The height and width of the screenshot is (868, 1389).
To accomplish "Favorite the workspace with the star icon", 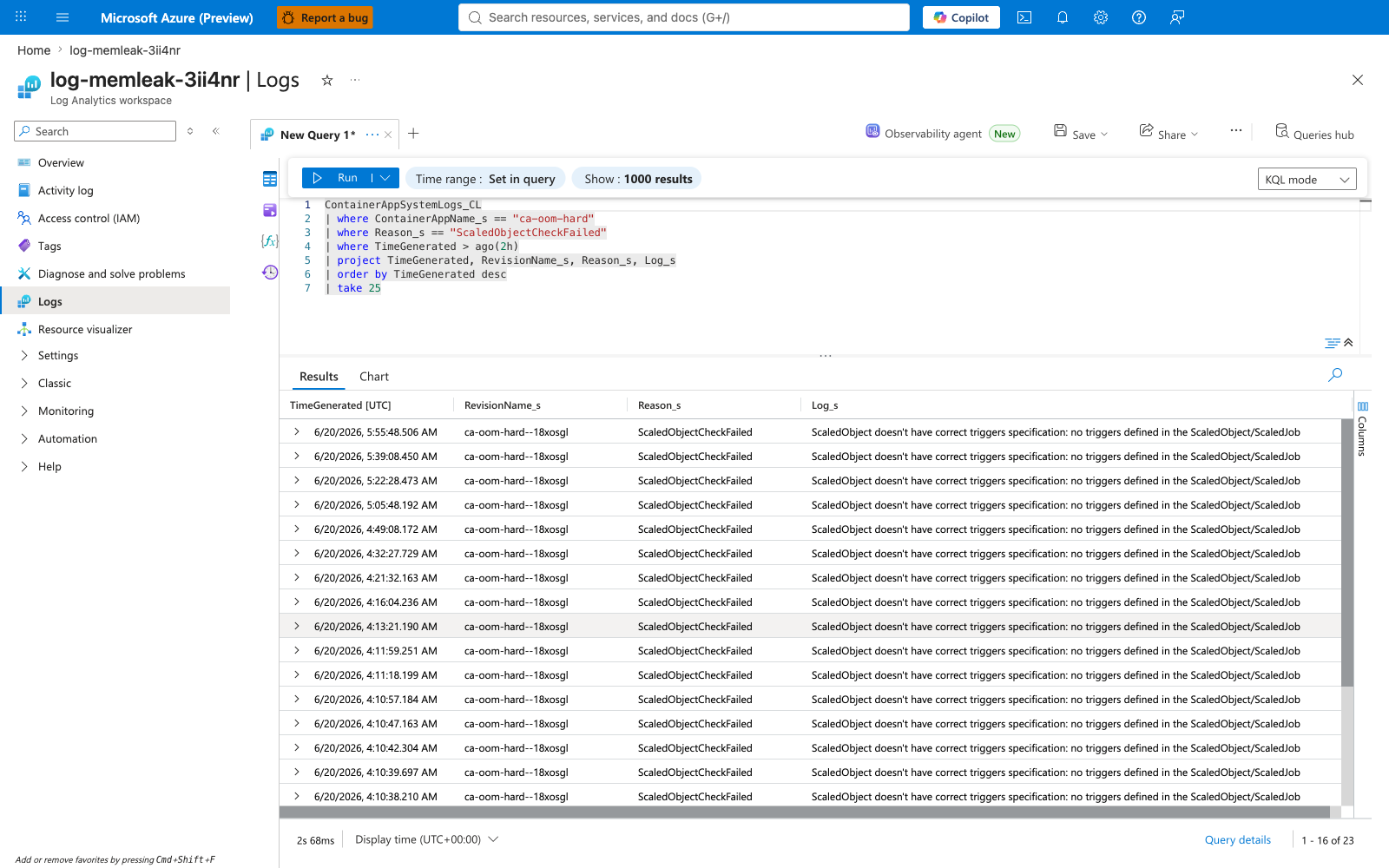I will [x=327, y=80].
